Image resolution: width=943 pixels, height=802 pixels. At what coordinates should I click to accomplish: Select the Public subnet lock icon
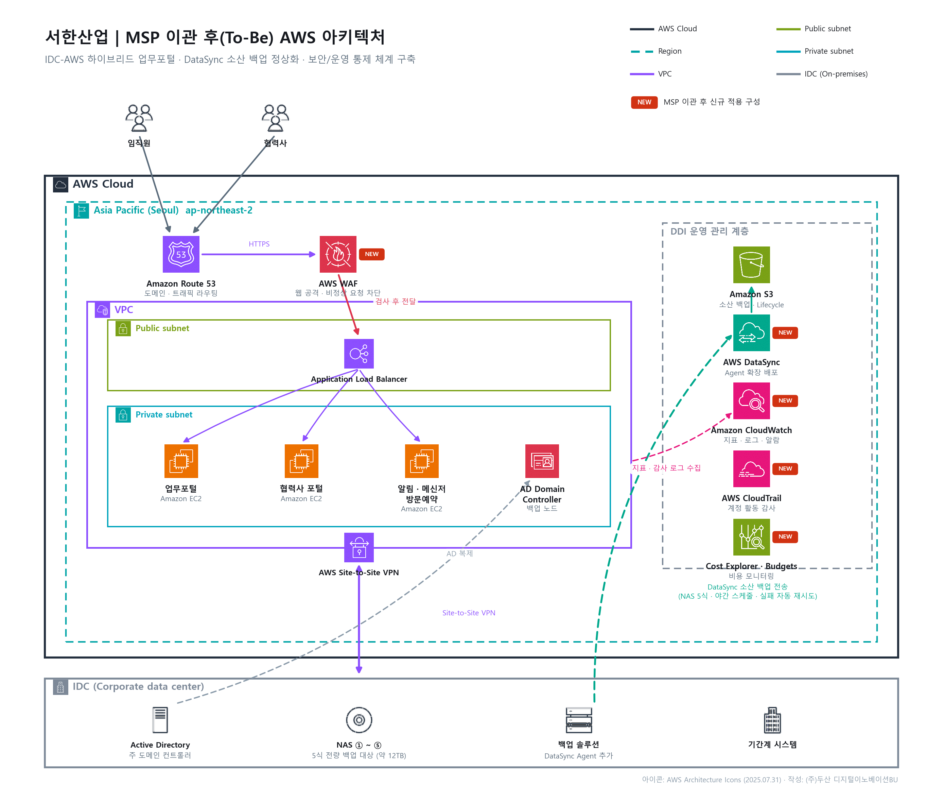[x=123, y=328]
